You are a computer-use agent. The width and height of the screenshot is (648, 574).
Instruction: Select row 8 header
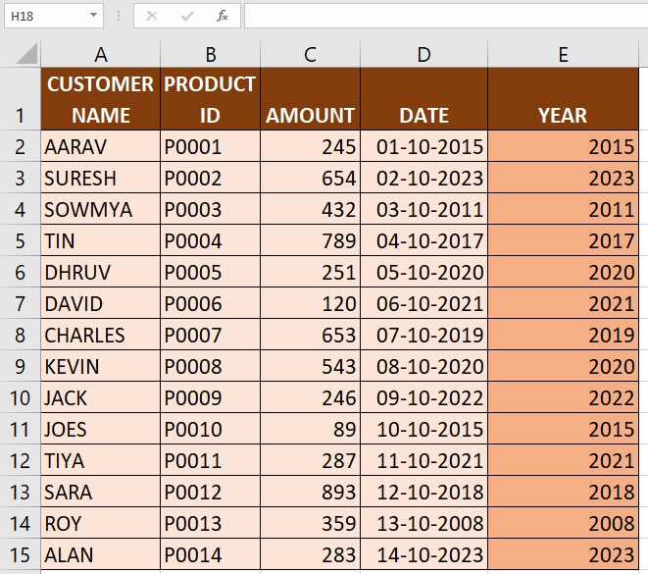pos(20,336)
